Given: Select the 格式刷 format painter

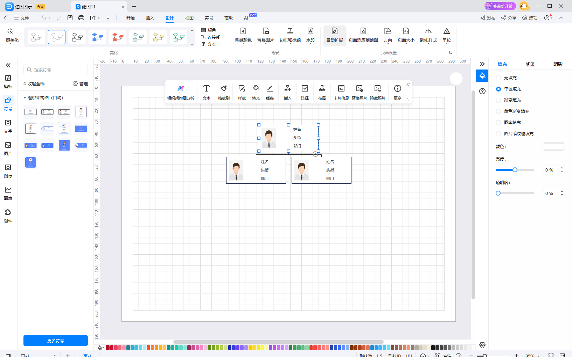Looking at the screenshot, I should pyautogui.click(x=224, y=93).
